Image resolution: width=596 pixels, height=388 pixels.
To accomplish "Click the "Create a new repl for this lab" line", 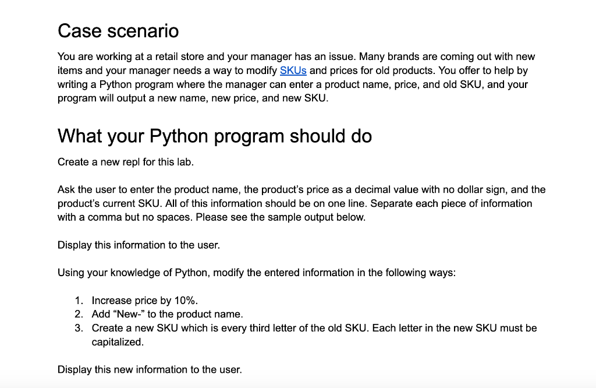I will click(125, 162).
